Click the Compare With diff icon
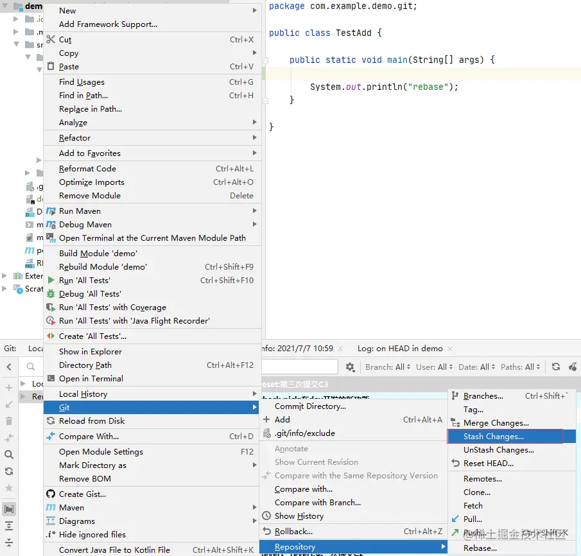Image resolution: width=581 pixels, height=556 pixels. (x=51, y=437)
